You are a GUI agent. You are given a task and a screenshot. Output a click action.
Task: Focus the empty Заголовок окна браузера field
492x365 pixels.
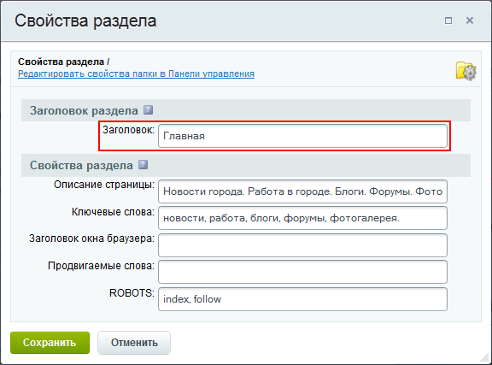pos(302,245)
